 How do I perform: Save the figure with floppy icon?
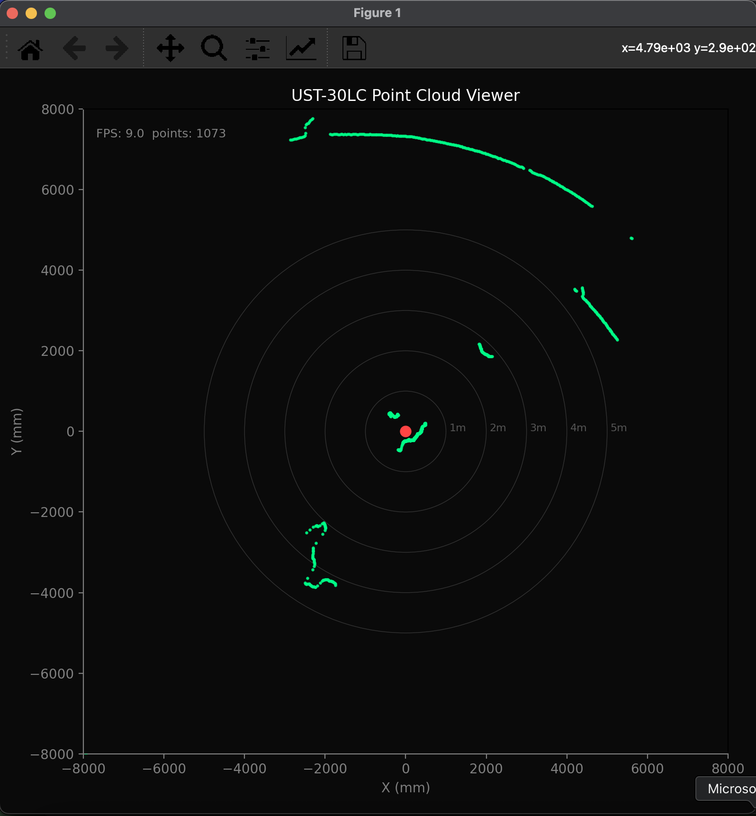pyautogui.click(x=354, y=48)
